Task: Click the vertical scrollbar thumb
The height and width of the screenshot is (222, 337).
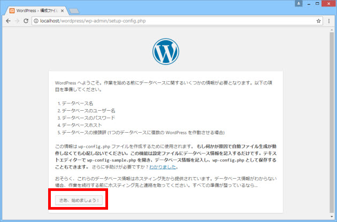Action: (332, 122)
